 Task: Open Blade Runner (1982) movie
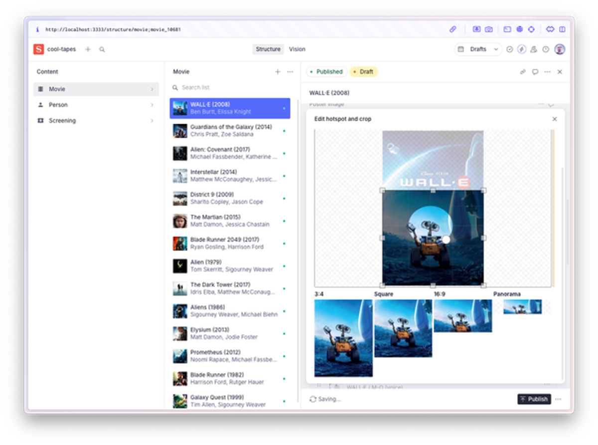point(230,379)
